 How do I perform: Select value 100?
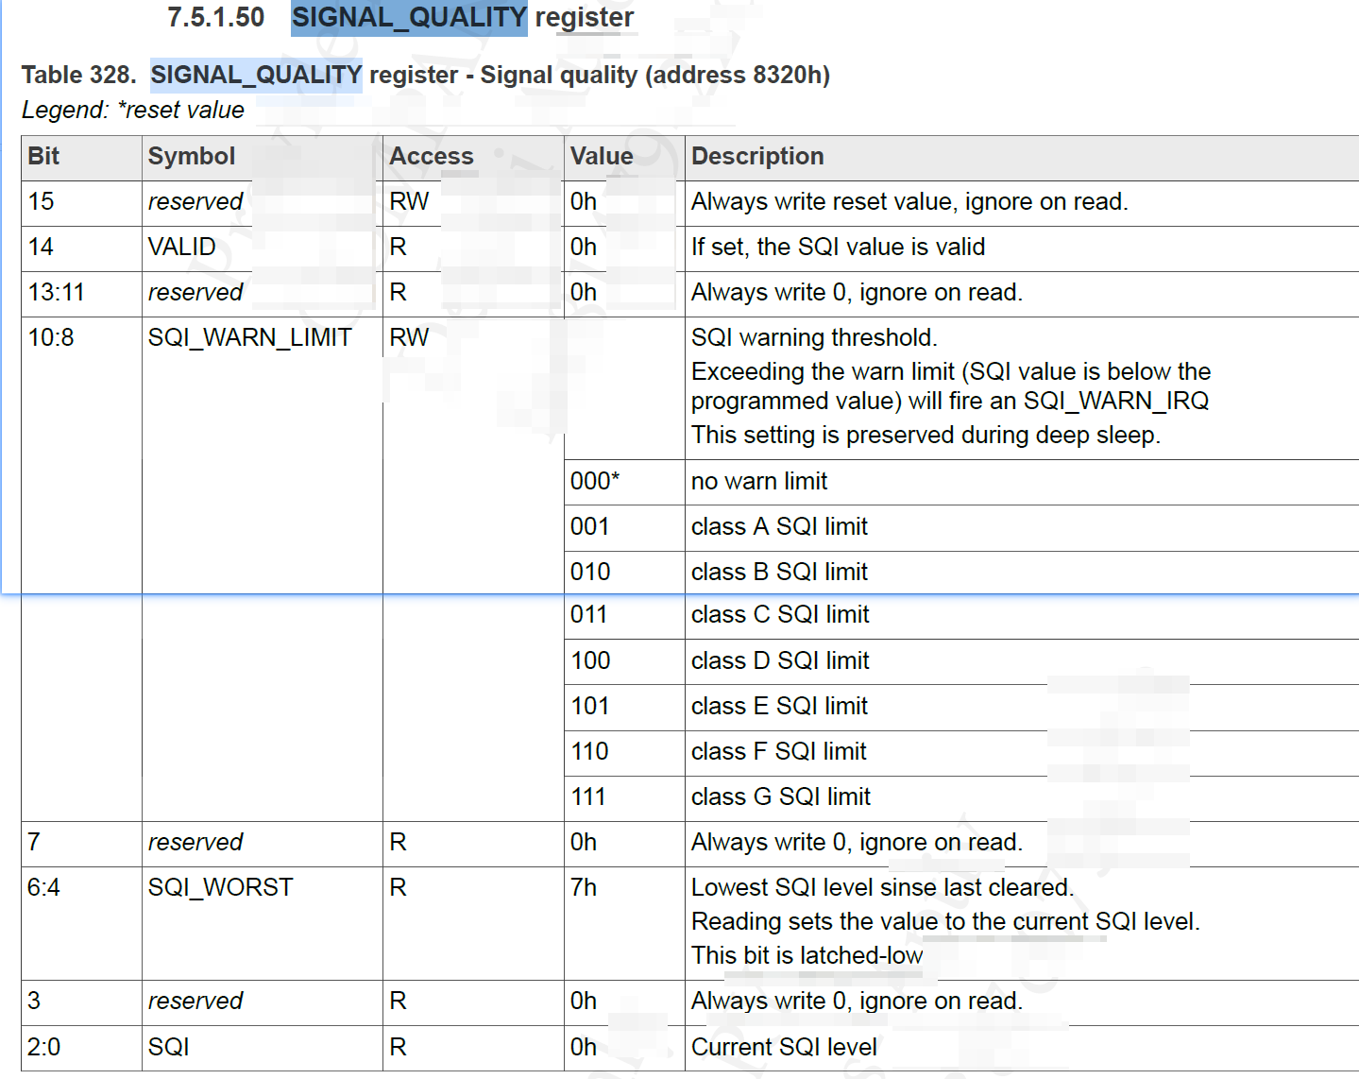[x=590, y=660]
